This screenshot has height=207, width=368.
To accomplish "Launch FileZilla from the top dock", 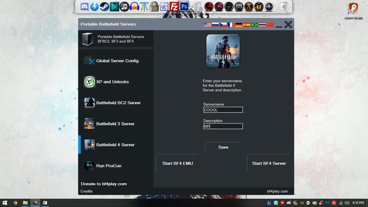I will pyautogui.click(x=174, y=6).
